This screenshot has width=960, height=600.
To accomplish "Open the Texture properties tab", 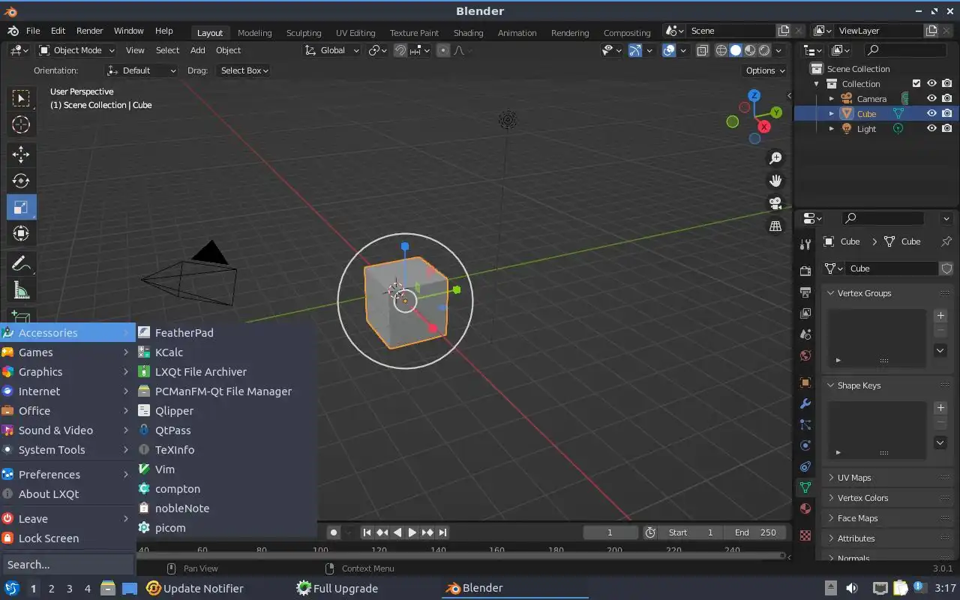I will point(805,535).
